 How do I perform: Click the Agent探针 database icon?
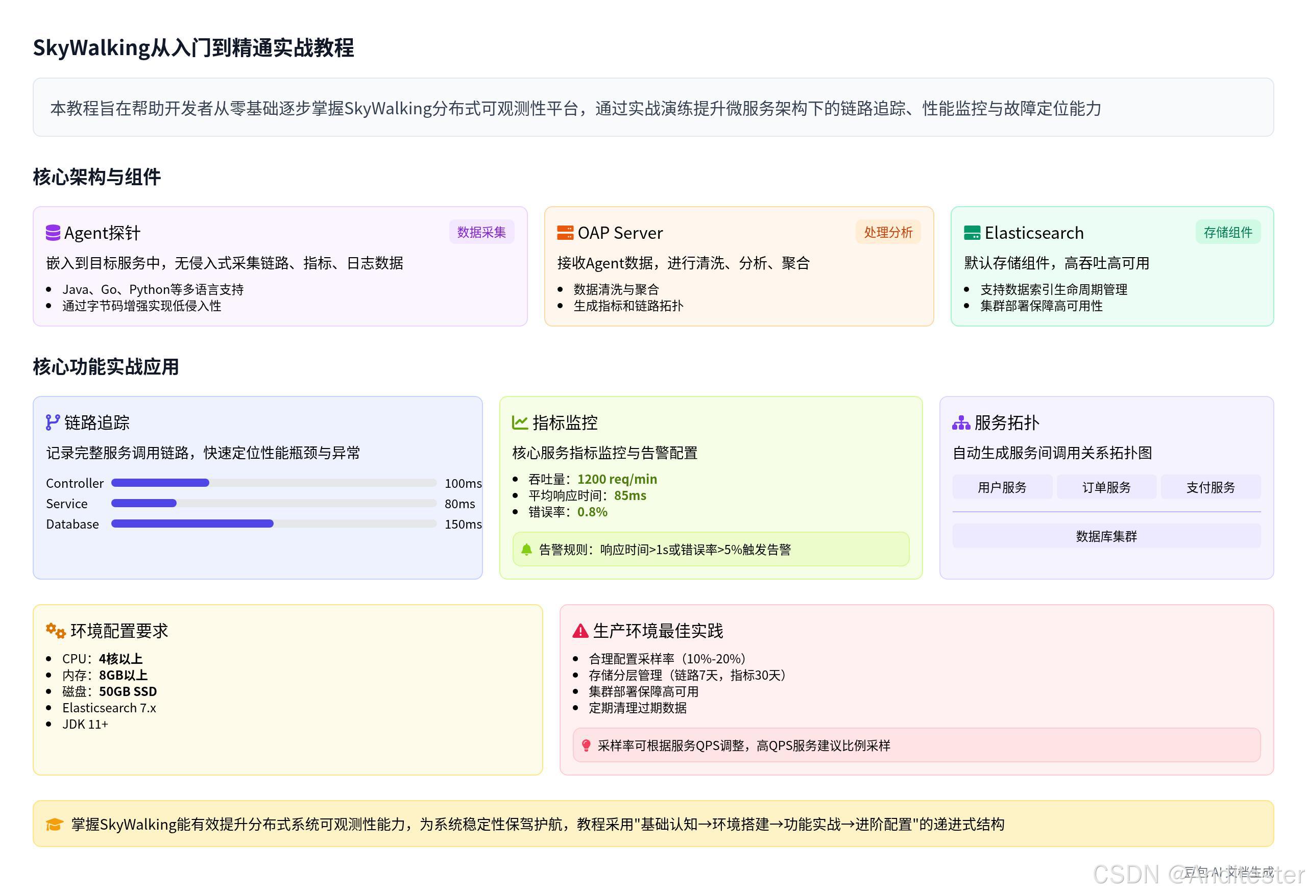[x=54, y=232]
